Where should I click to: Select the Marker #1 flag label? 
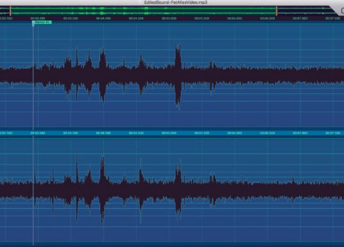42,22
